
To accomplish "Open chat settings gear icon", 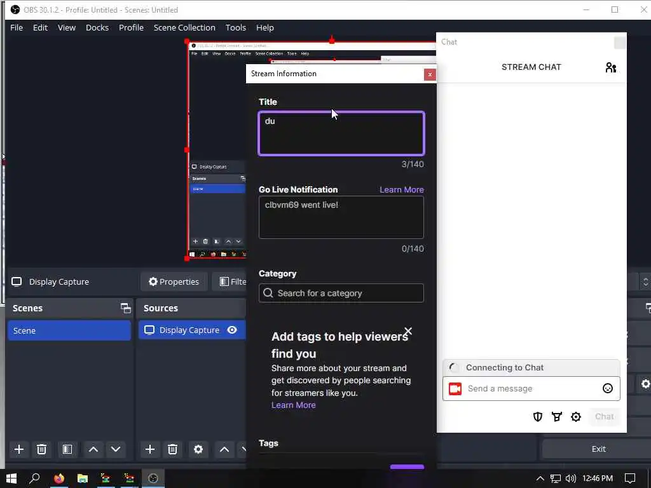I will pyautogui.click(x=576, y=417).
